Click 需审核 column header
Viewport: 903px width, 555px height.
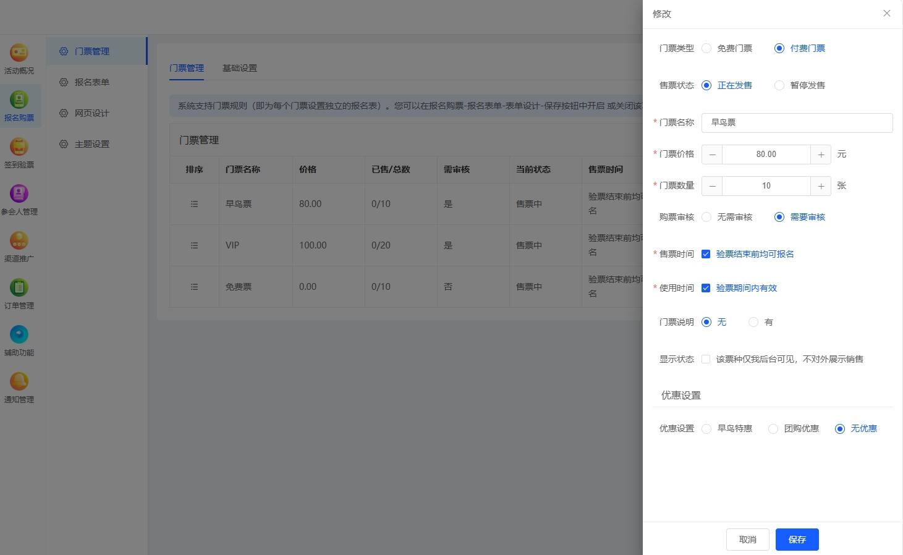(x=457, y=169)
